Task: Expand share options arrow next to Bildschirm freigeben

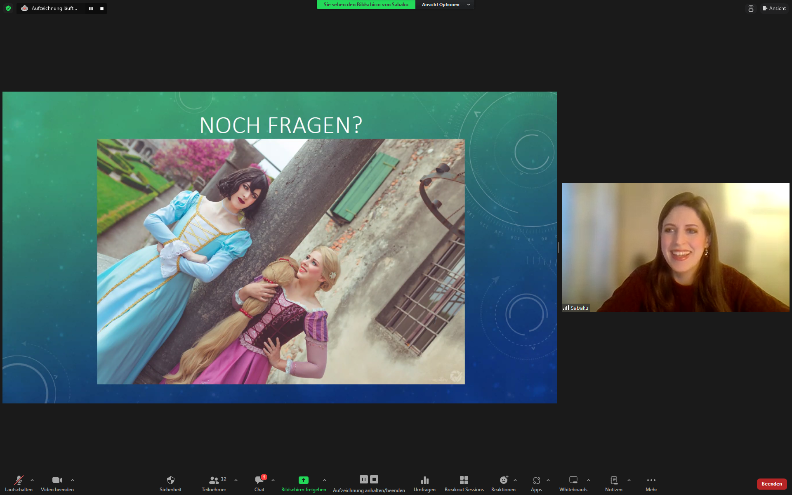Action: [325, 480]
